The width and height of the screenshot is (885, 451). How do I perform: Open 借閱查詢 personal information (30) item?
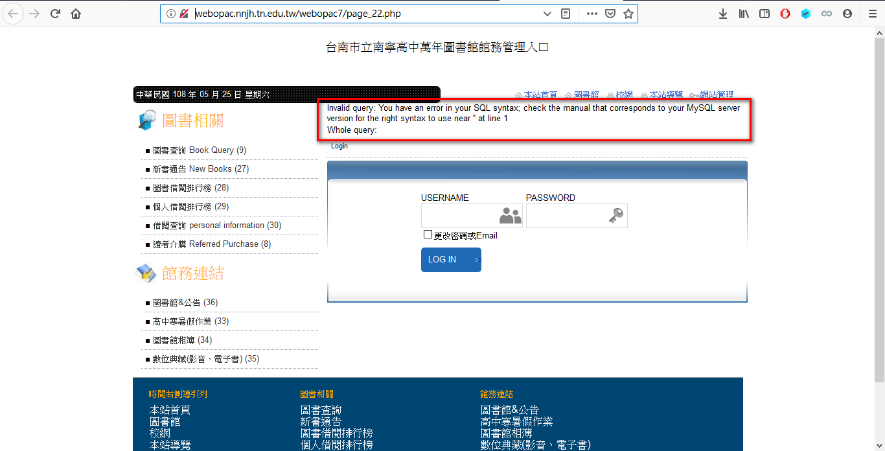click(217, 225)
